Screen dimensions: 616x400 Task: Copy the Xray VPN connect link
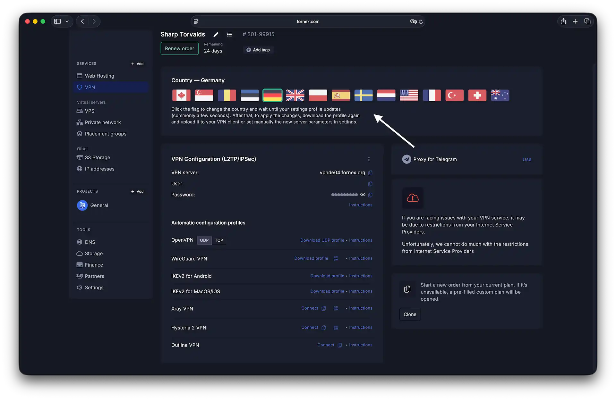pos(324,308)
